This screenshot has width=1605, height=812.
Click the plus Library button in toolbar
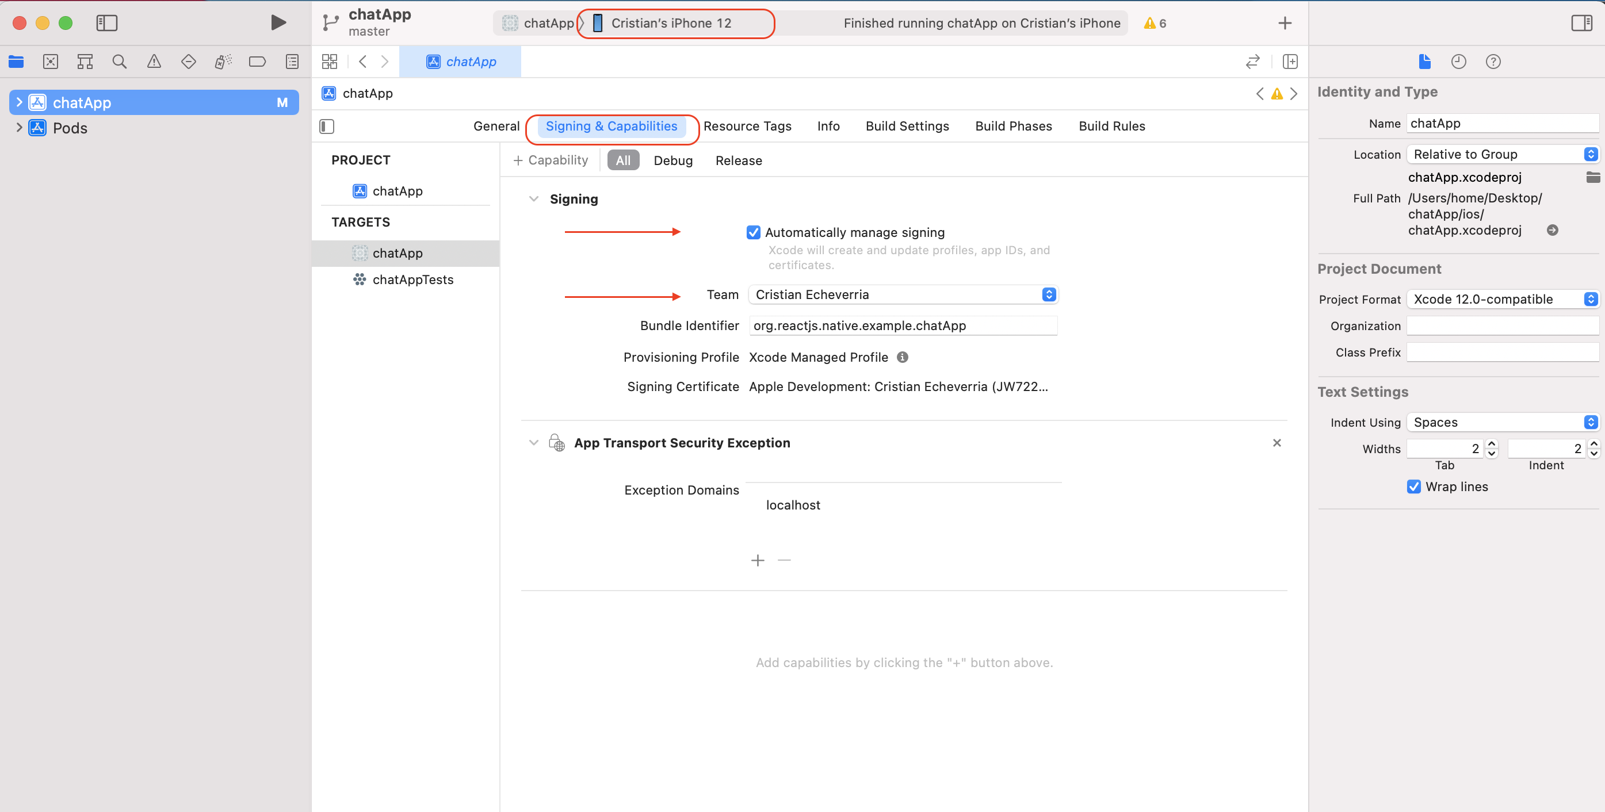click(1285, 23)
